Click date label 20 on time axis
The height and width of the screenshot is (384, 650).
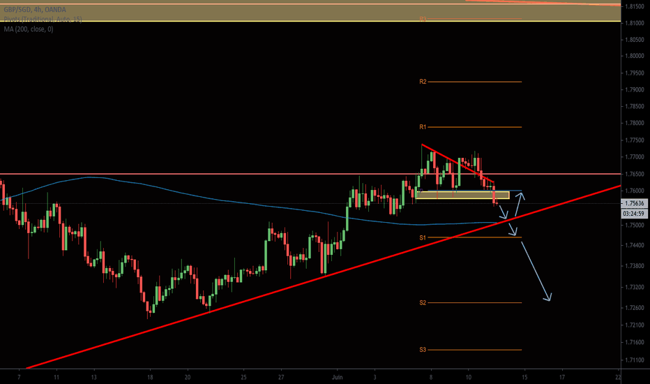(188, 377)
